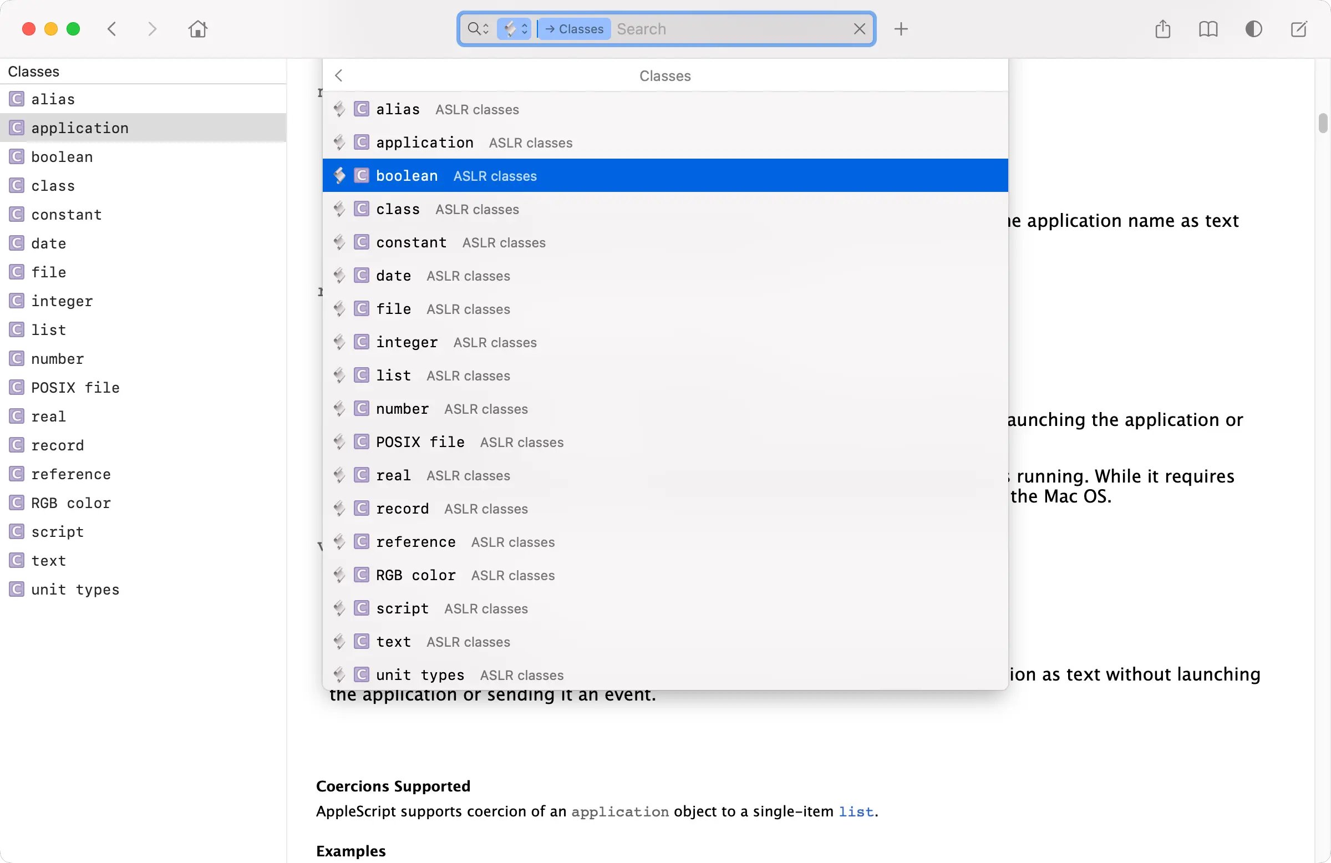Open search options magnifier dropdown
The width and height of the screenshot is (1331, 863).
tap(477, 29)
